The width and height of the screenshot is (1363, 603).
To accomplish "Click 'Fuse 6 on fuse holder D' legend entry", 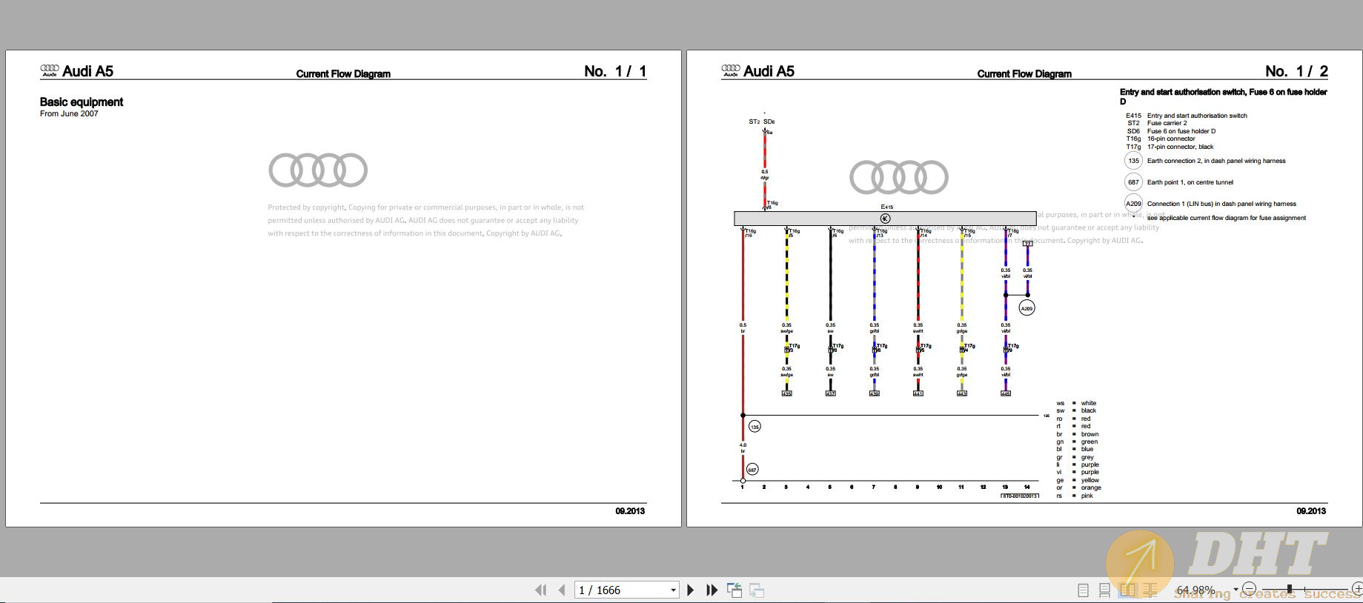I will (x=1181, y=131).
